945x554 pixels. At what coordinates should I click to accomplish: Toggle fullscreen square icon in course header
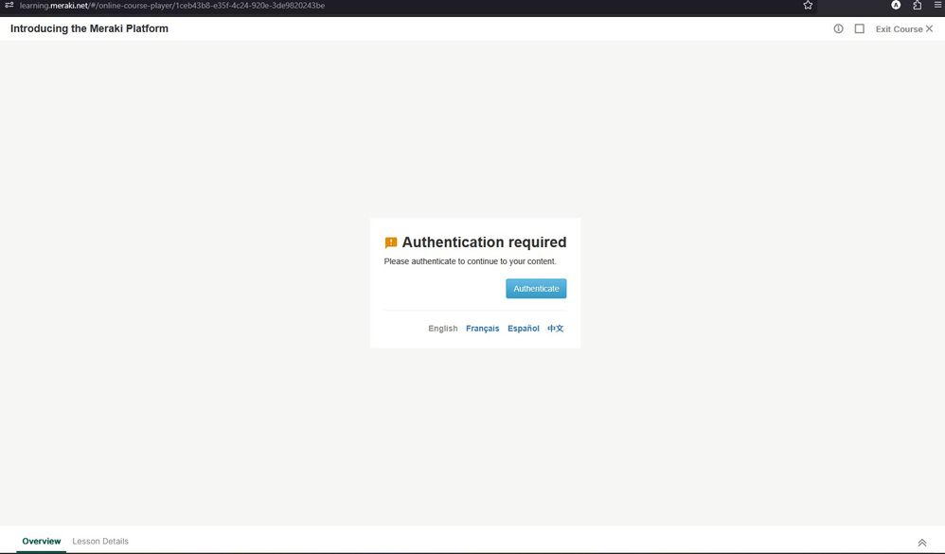coord(860,28)
